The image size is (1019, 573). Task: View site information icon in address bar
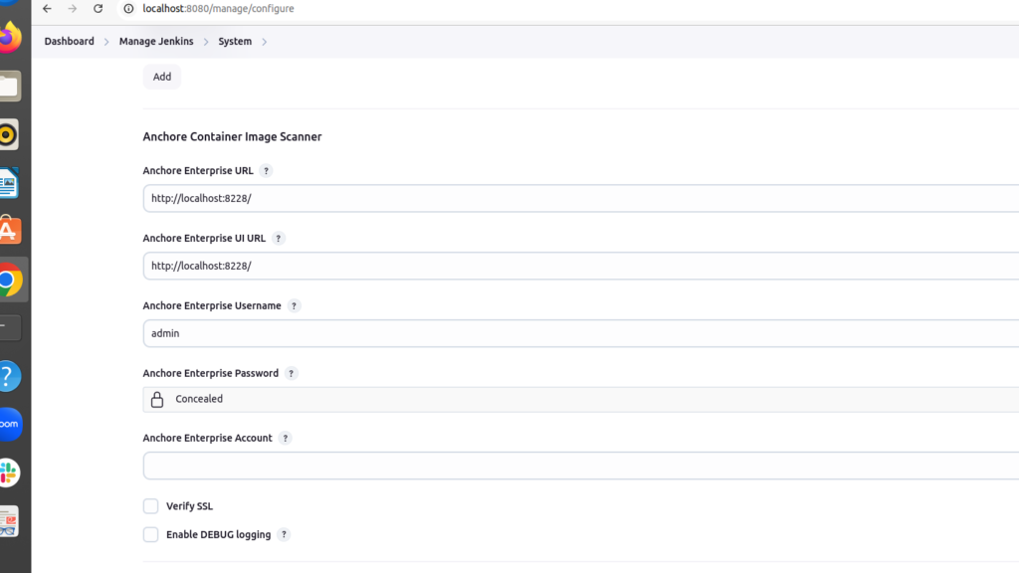tap(128, 8)
